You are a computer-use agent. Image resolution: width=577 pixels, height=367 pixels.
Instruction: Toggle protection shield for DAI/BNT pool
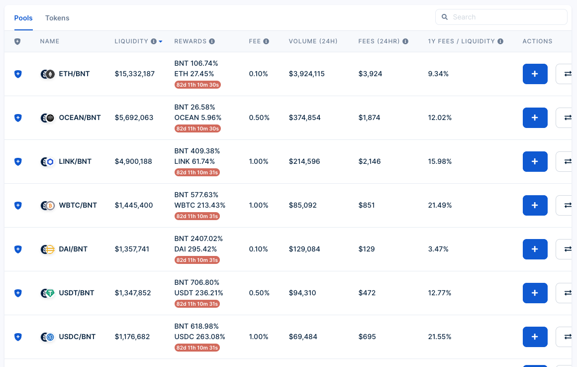tap(18, 249)
